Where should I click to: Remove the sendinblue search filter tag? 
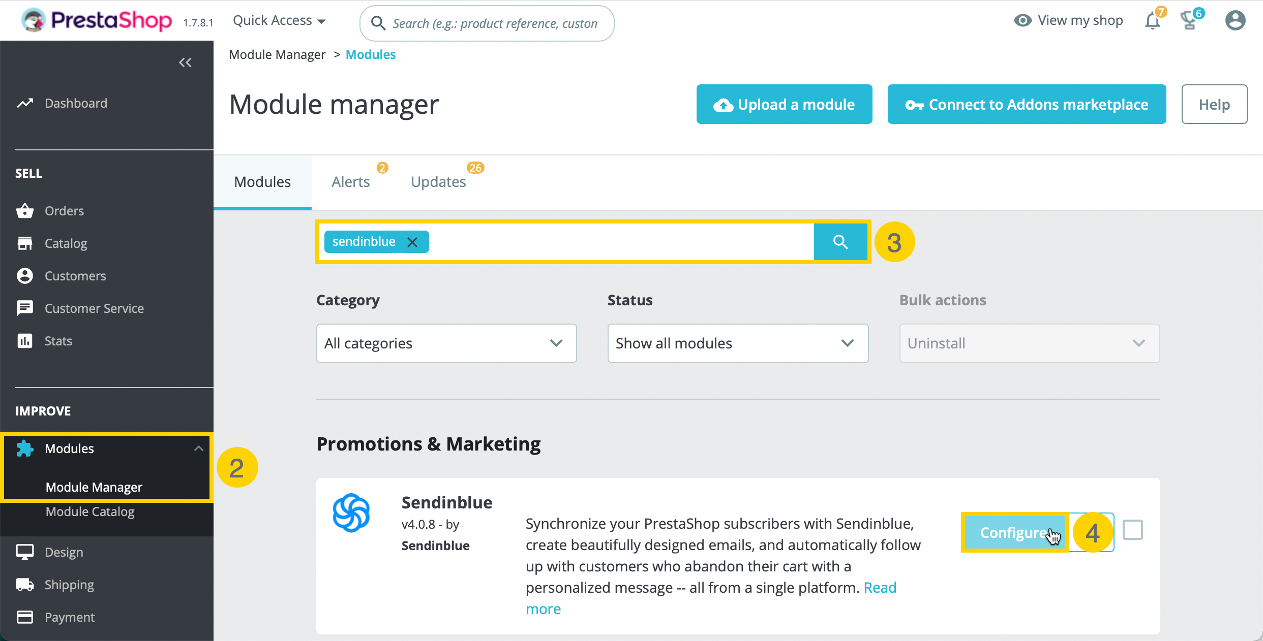412,241
